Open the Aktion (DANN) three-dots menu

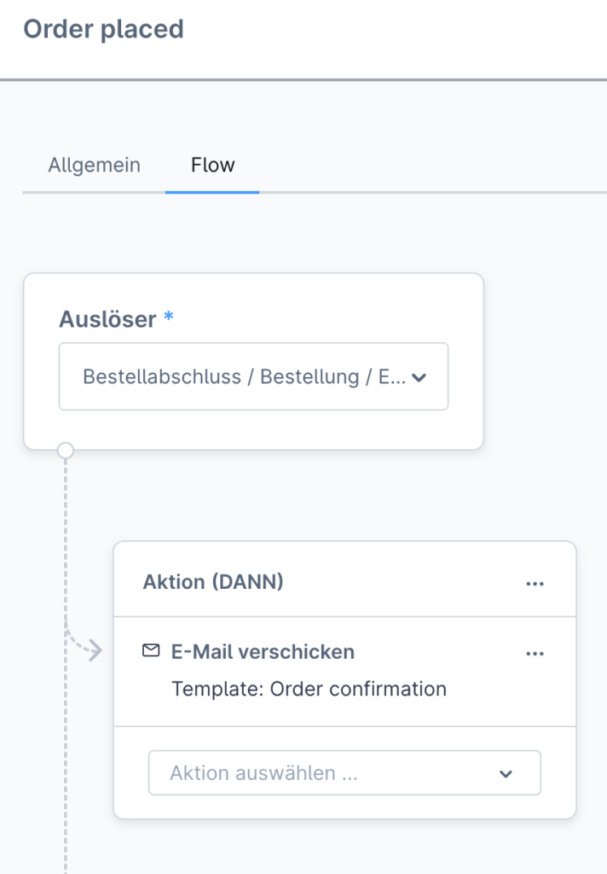coord(535,584)
